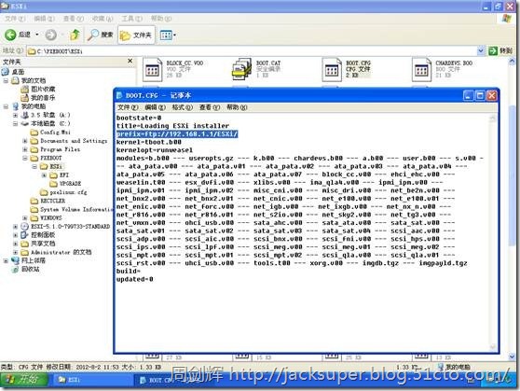Click Notepad's vertical scrollbar down arrow
This screenshot has width=520, height=391.
click(x=492, y=347)
